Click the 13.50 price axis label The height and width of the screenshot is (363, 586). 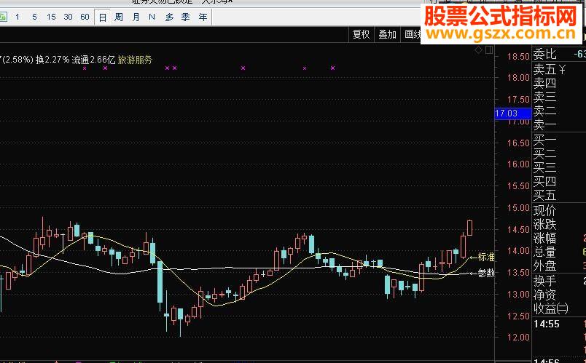pyautogui.click(x=518, y=273)
